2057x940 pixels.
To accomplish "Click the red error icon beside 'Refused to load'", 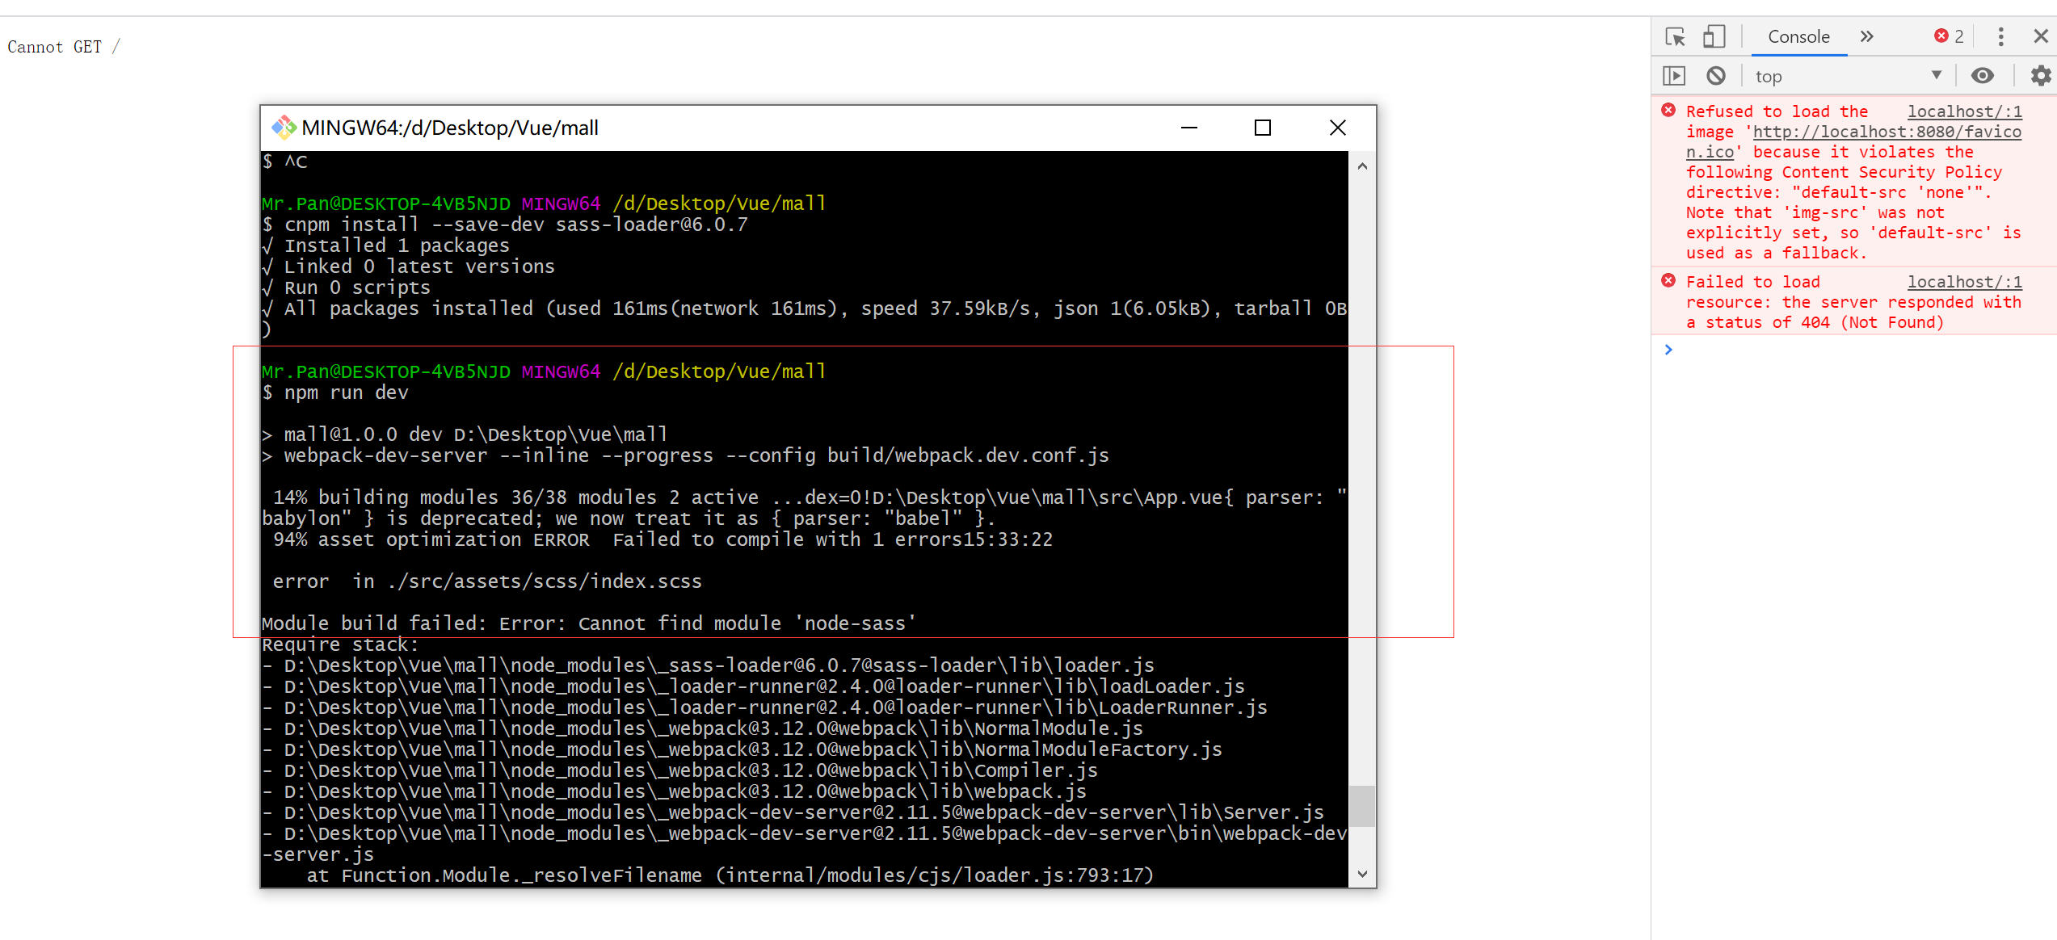I will [1668, 111].
